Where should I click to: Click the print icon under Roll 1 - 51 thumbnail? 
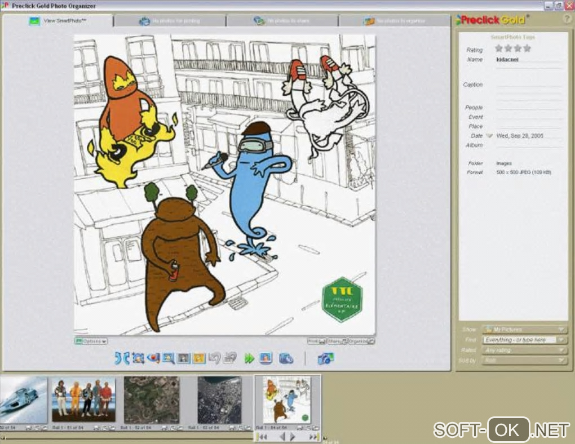click(x=97, y=428)
